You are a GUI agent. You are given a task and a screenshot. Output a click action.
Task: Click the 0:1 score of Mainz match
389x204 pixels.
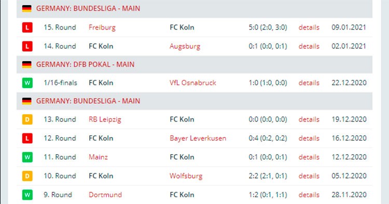(x=253, y=157)
